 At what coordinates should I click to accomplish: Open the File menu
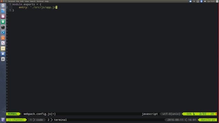coord(17,1)
